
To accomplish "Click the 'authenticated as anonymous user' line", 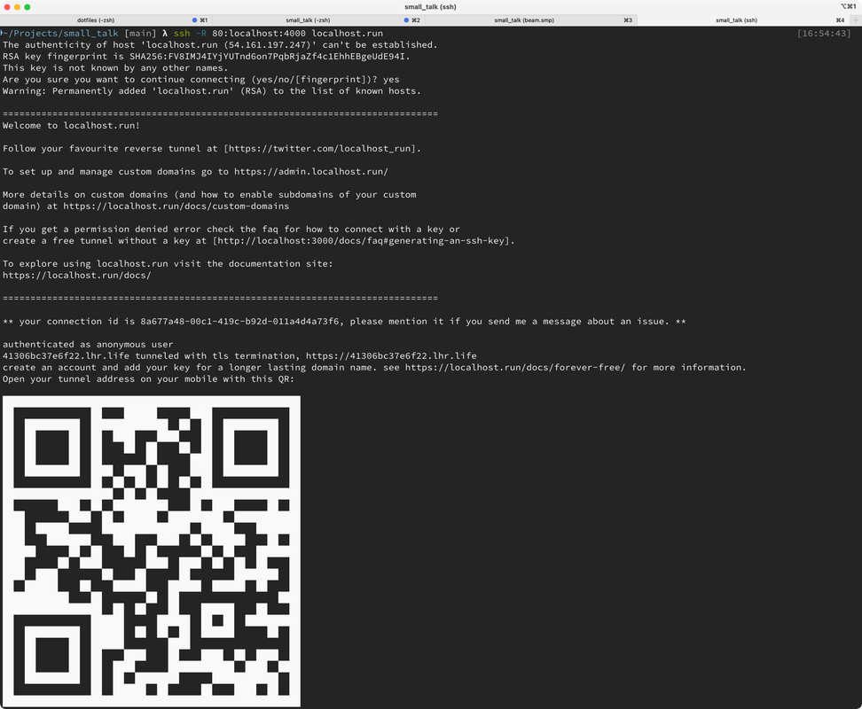I will click(x=88, y=345).
